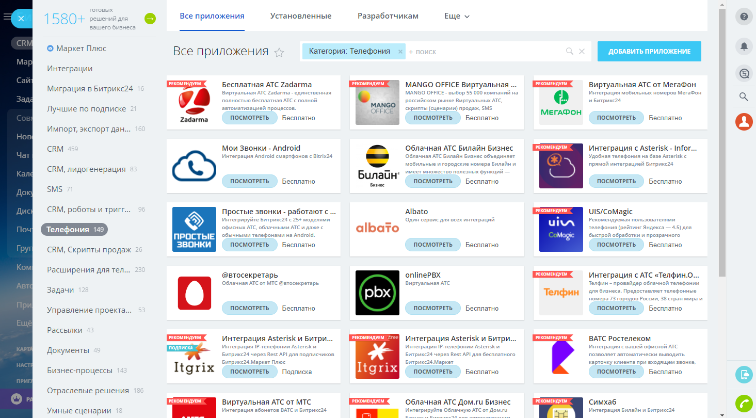Open user profile avatar icon

(x=744, y=122)
